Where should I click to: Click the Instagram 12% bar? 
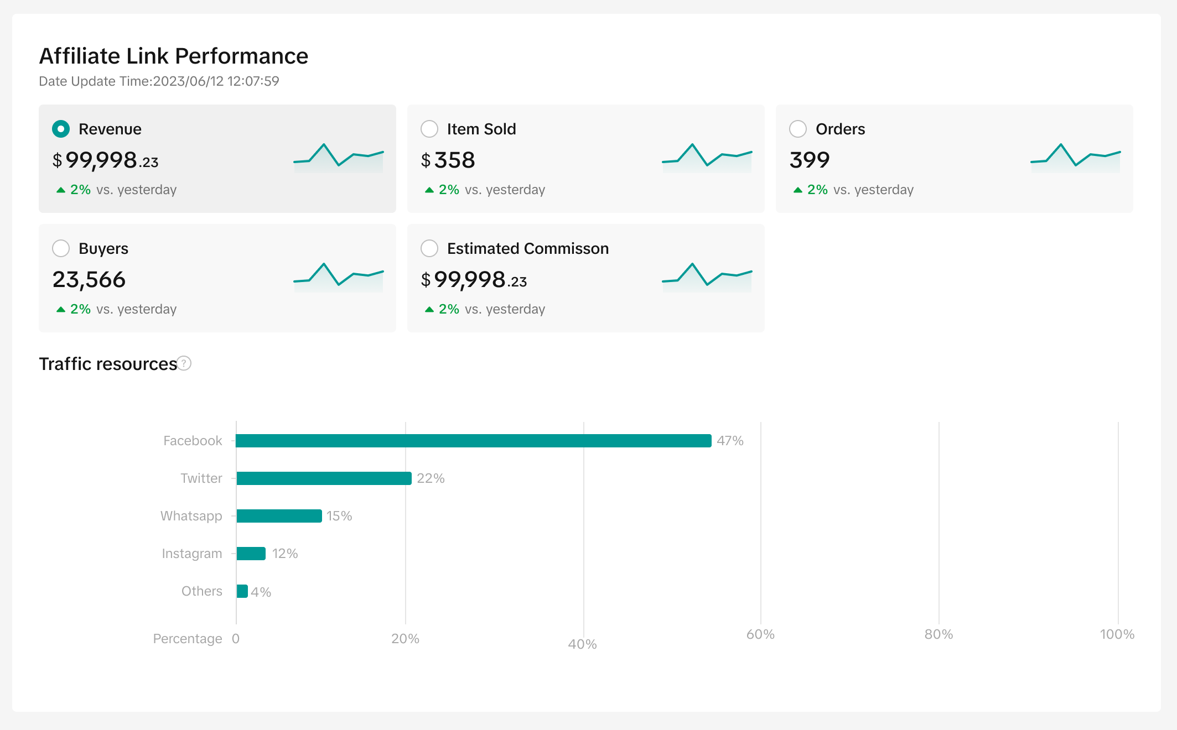251,554
